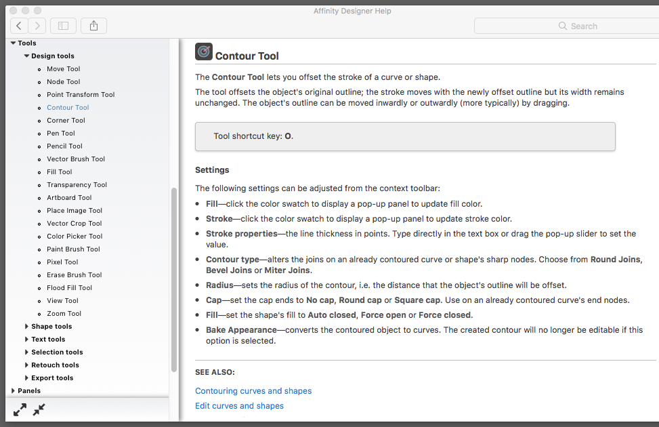Collapse the Tools section

(x=13, y=43)
